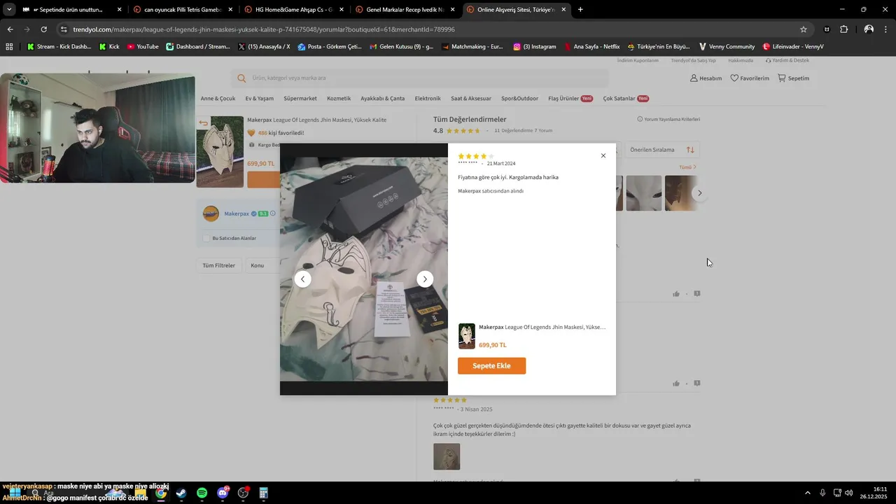Viewport: 896px width, 504px height.
Task: Open Discord from the taskbar
Action: (223, 493)
